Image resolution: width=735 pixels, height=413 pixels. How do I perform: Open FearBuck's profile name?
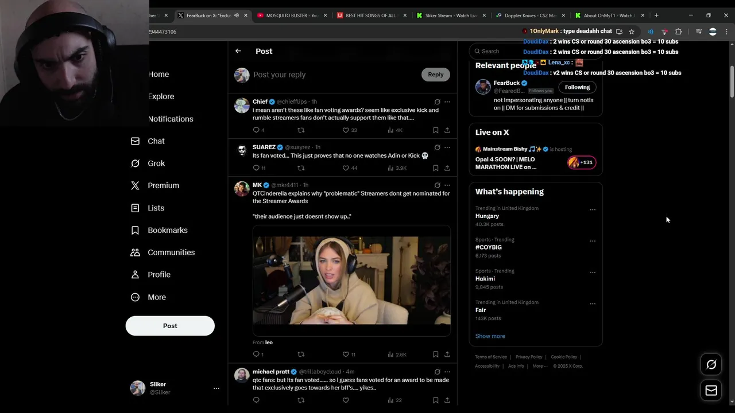pos(506,83)
